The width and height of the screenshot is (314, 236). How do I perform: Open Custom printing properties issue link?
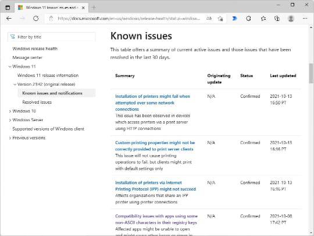[x=155, y=146]
